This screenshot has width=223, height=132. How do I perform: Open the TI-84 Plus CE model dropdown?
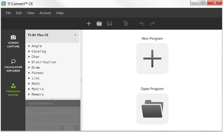pyautogui.click(x=75, y=35)
